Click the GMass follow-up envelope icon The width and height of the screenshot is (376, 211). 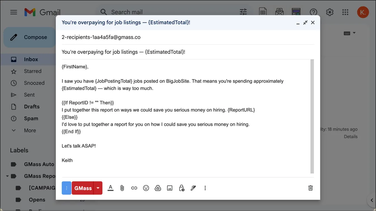pyautogui.click(x=279, y=12)
